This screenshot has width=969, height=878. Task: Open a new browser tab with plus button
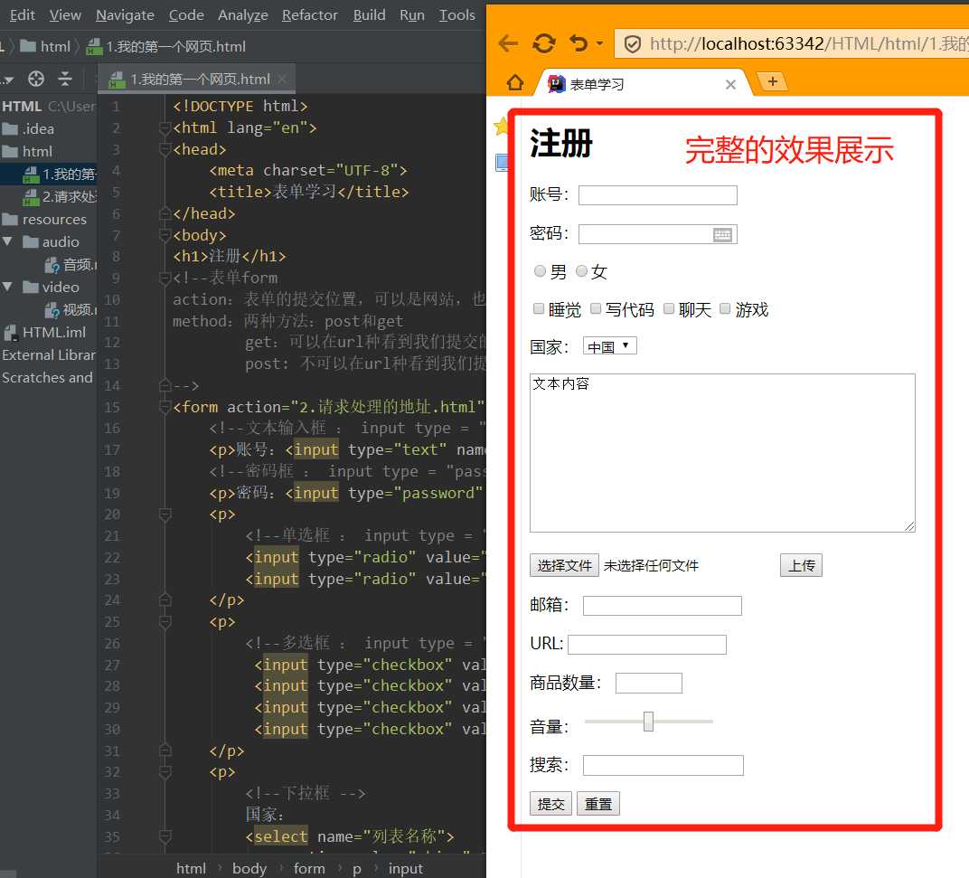773,81
